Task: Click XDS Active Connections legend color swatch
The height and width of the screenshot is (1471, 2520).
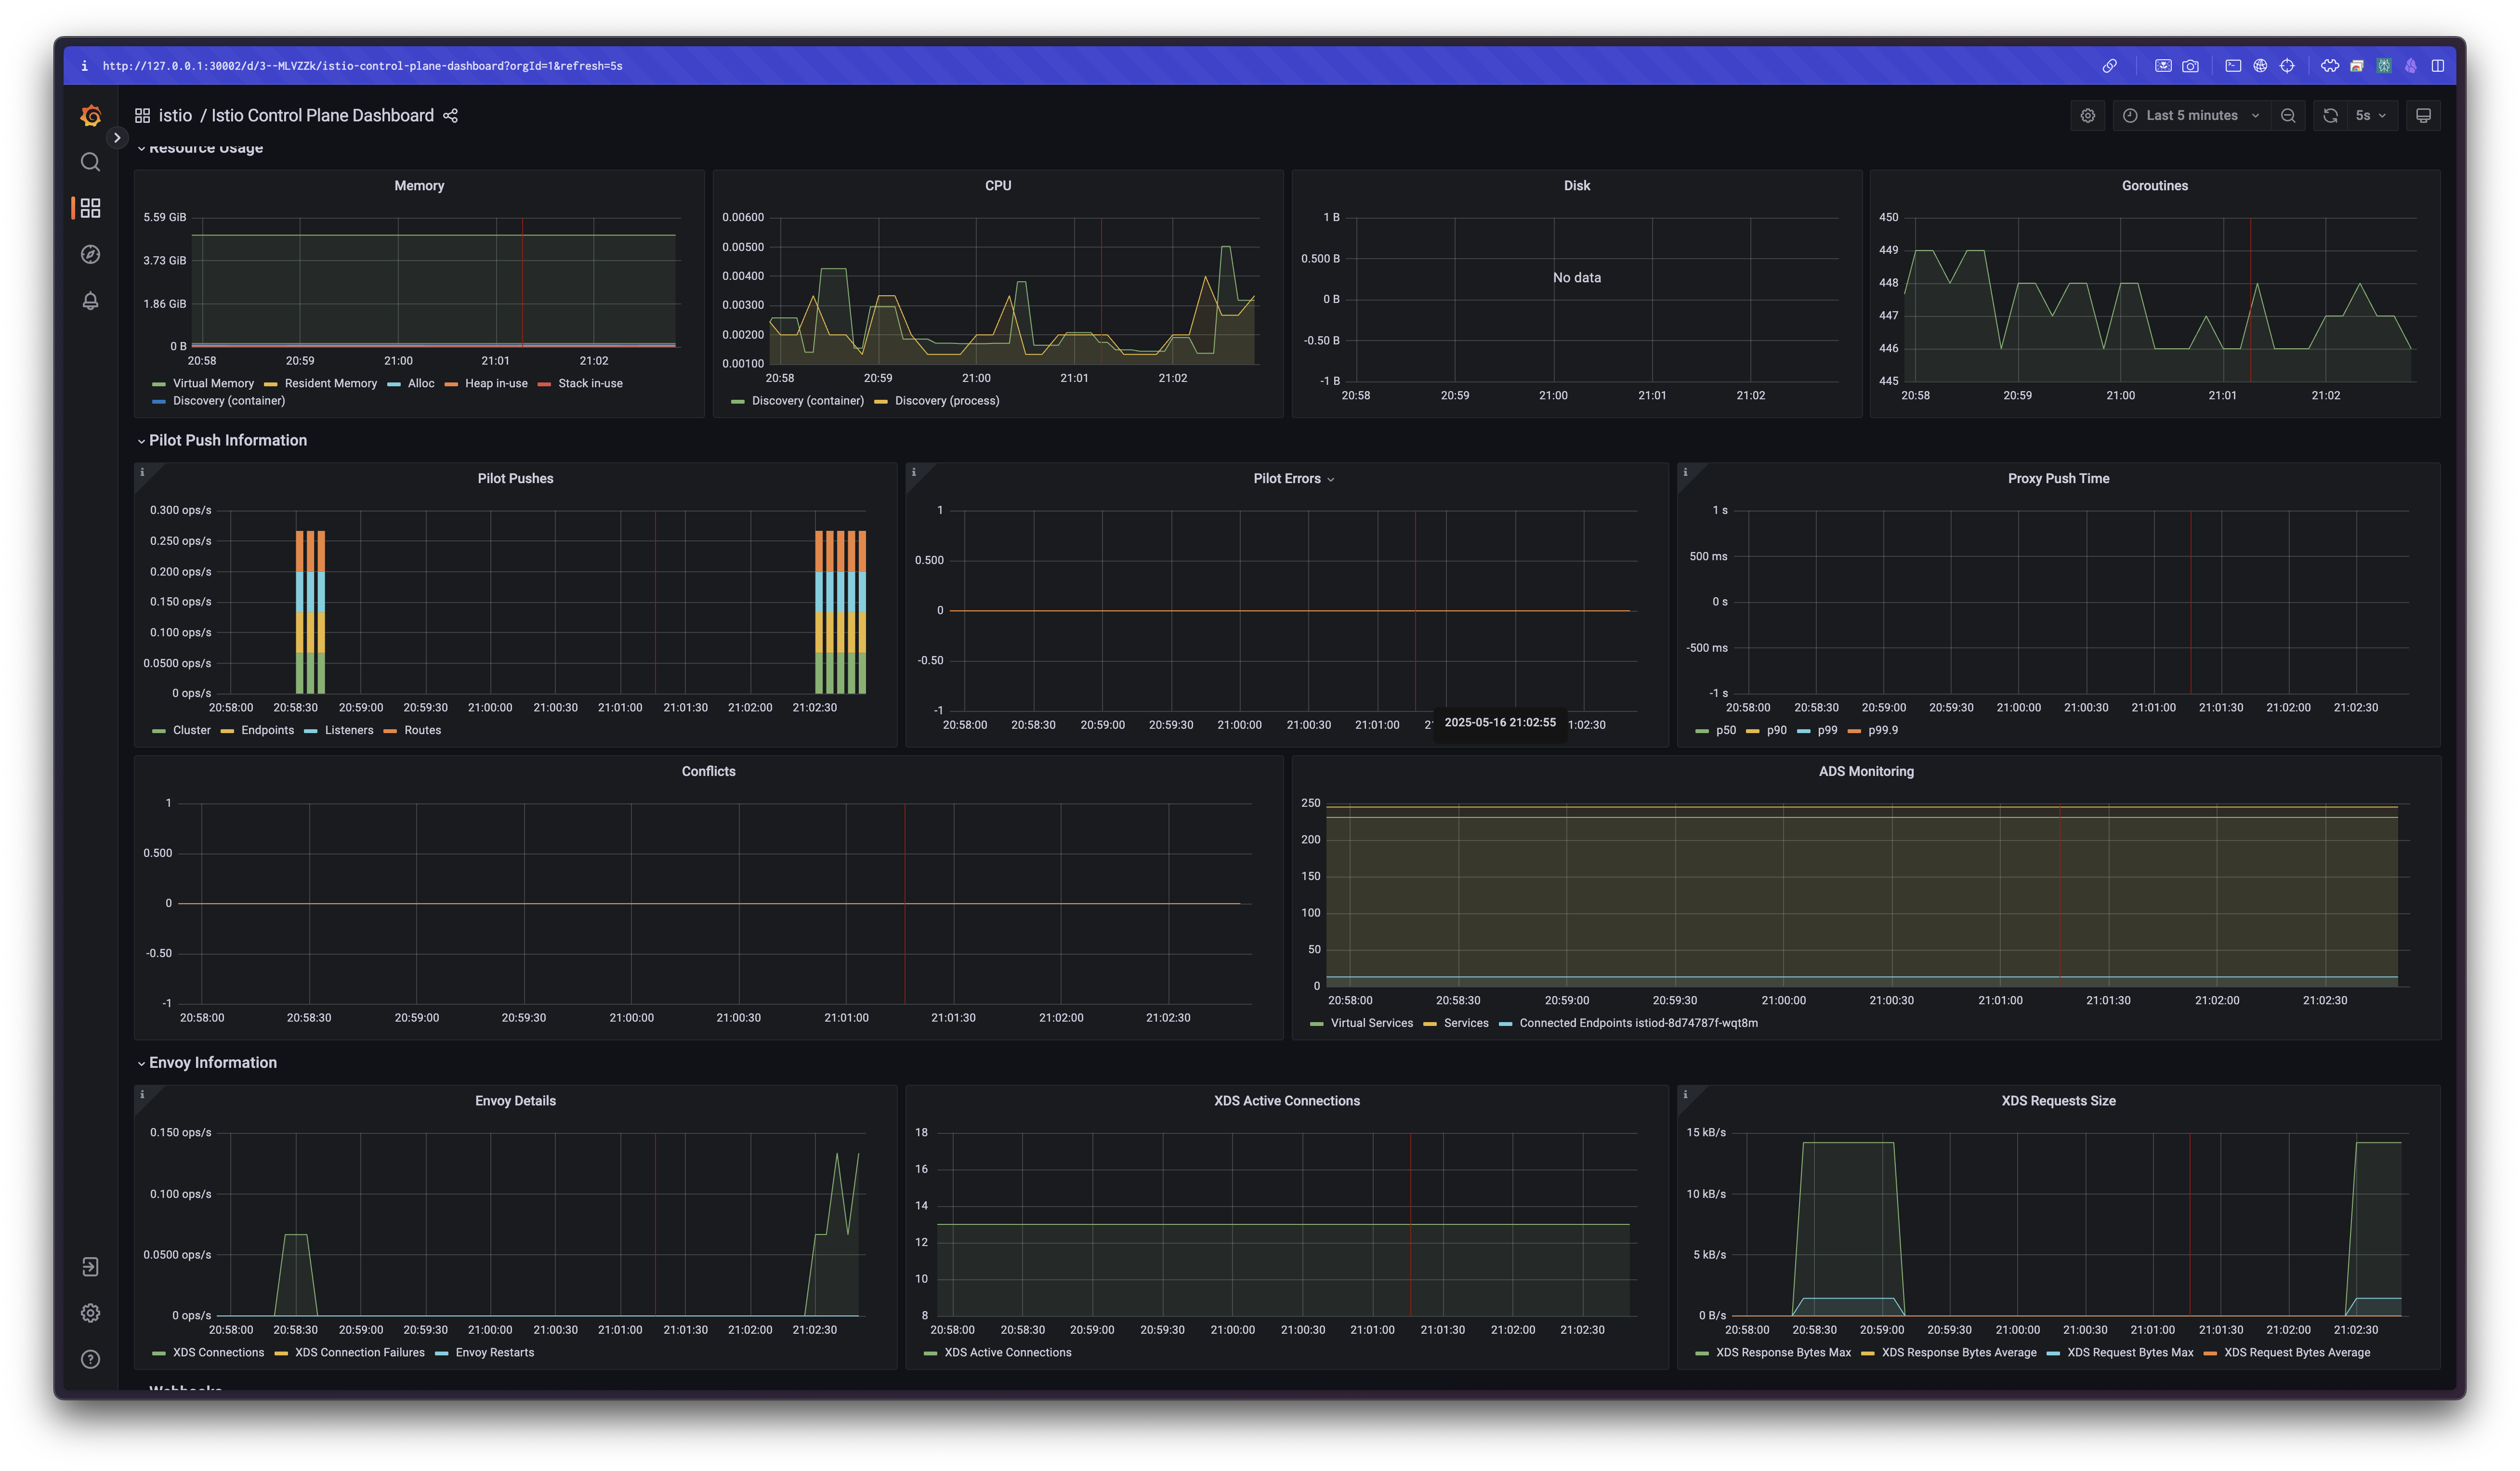Action: pyautogui.click(x=931, y=1353)
